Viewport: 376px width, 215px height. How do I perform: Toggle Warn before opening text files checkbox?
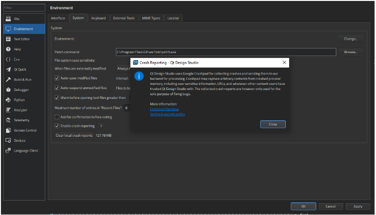tap(57, 97)
